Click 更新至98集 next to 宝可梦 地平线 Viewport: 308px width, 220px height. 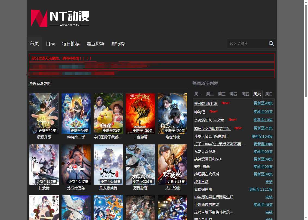click(x=263, y=103)
